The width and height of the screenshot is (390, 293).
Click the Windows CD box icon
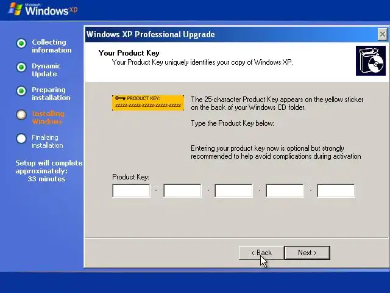click(x=370, y=60)
